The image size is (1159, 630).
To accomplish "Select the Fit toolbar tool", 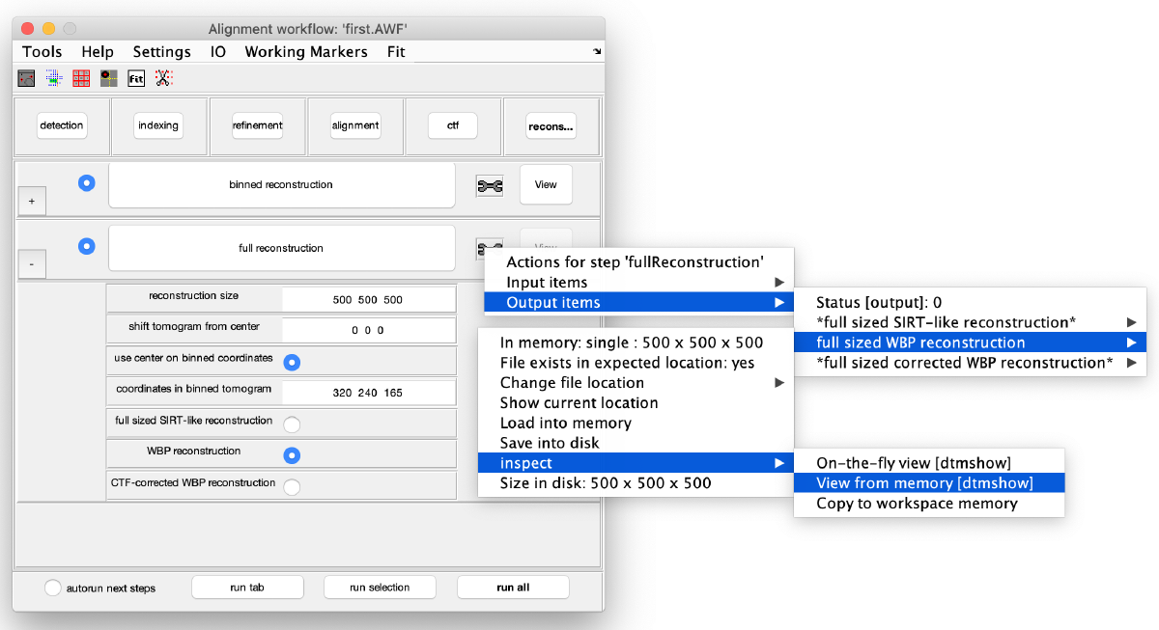I will pos(136,77).
